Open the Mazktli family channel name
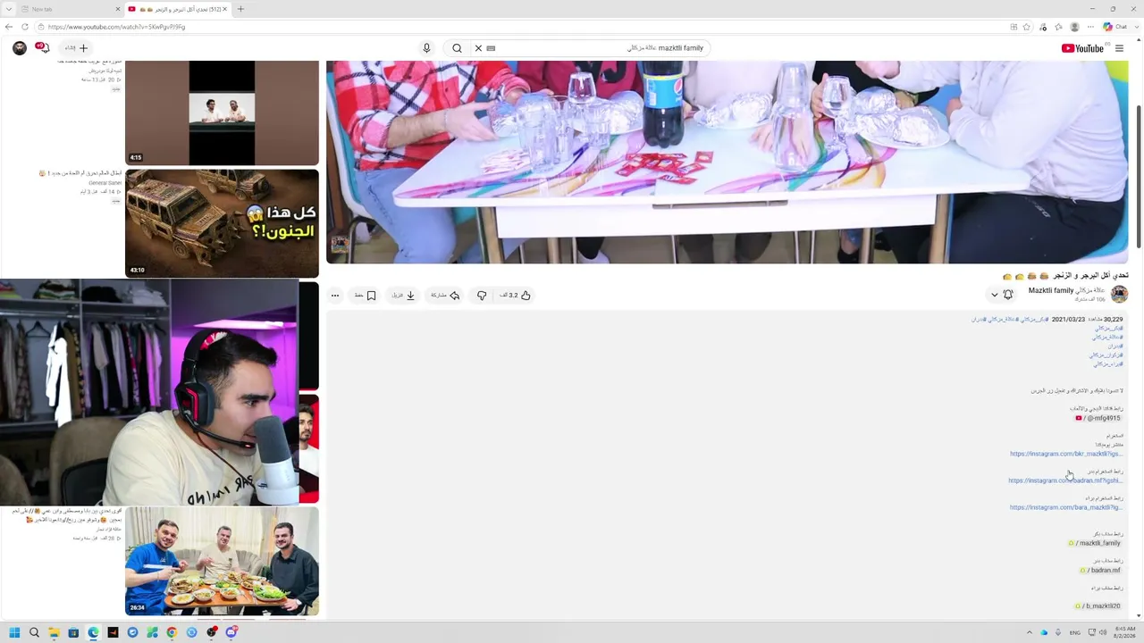Viewport: 1144px width, 643px height. (1065, 291)
